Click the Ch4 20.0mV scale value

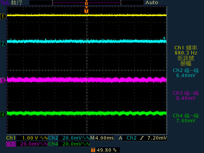click(x=72, y=144)
